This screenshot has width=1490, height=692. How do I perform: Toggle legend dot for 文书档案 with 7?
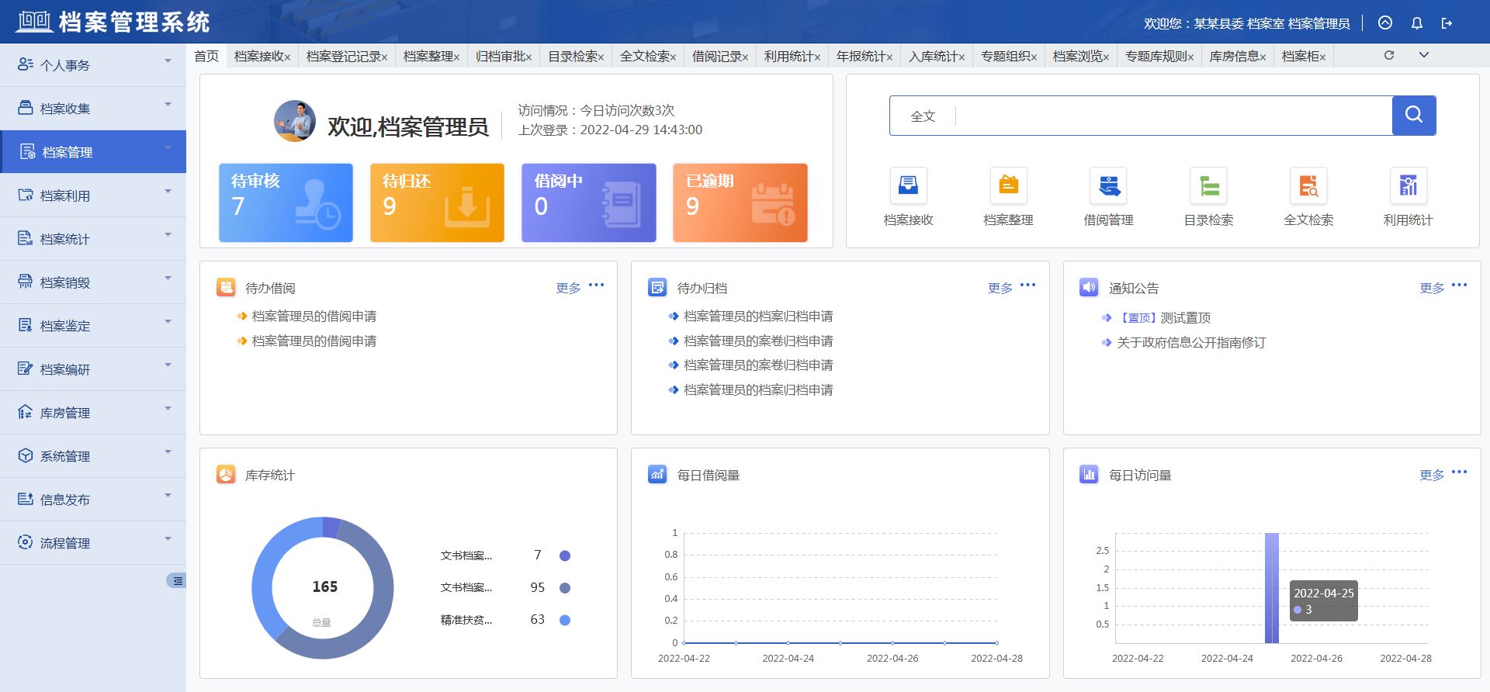[565, 555]
